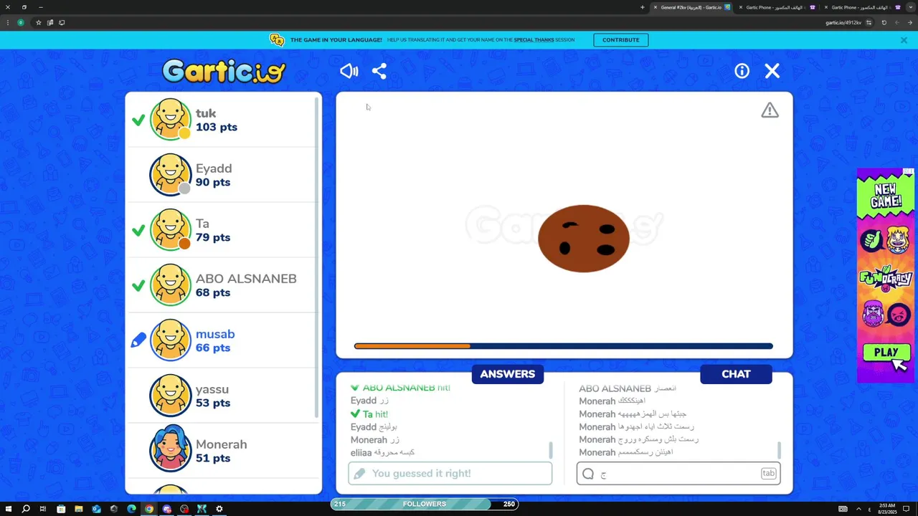Switch to the General #2kv Gartic.io browser tab
918x516 pixels.
tap(691, 7)
